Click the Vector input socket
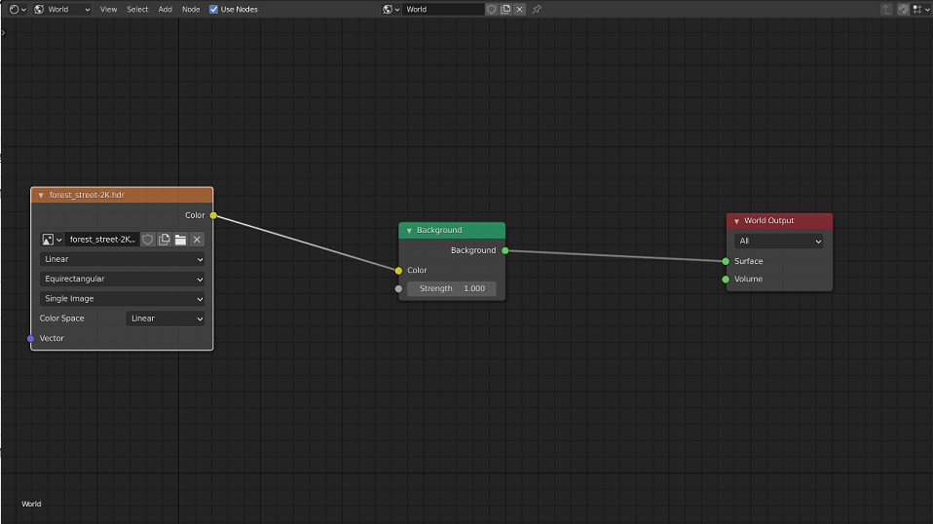 (x=31, y=338)
